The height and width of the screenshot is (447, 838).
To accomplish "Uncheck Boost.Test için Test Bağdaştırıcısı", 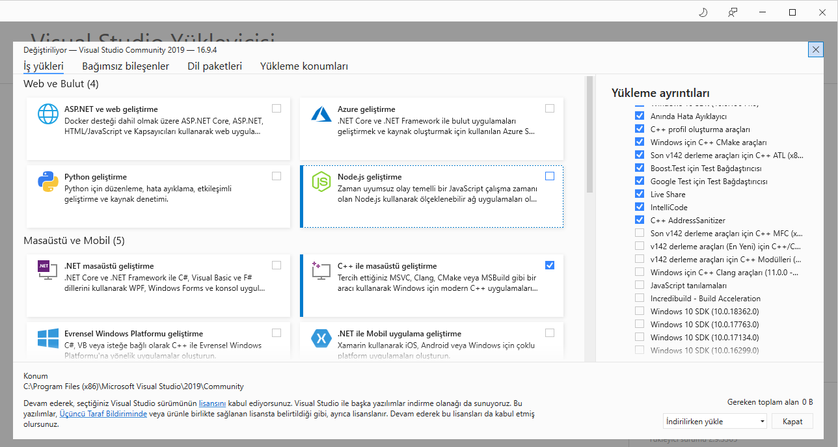I will (639, 168).
